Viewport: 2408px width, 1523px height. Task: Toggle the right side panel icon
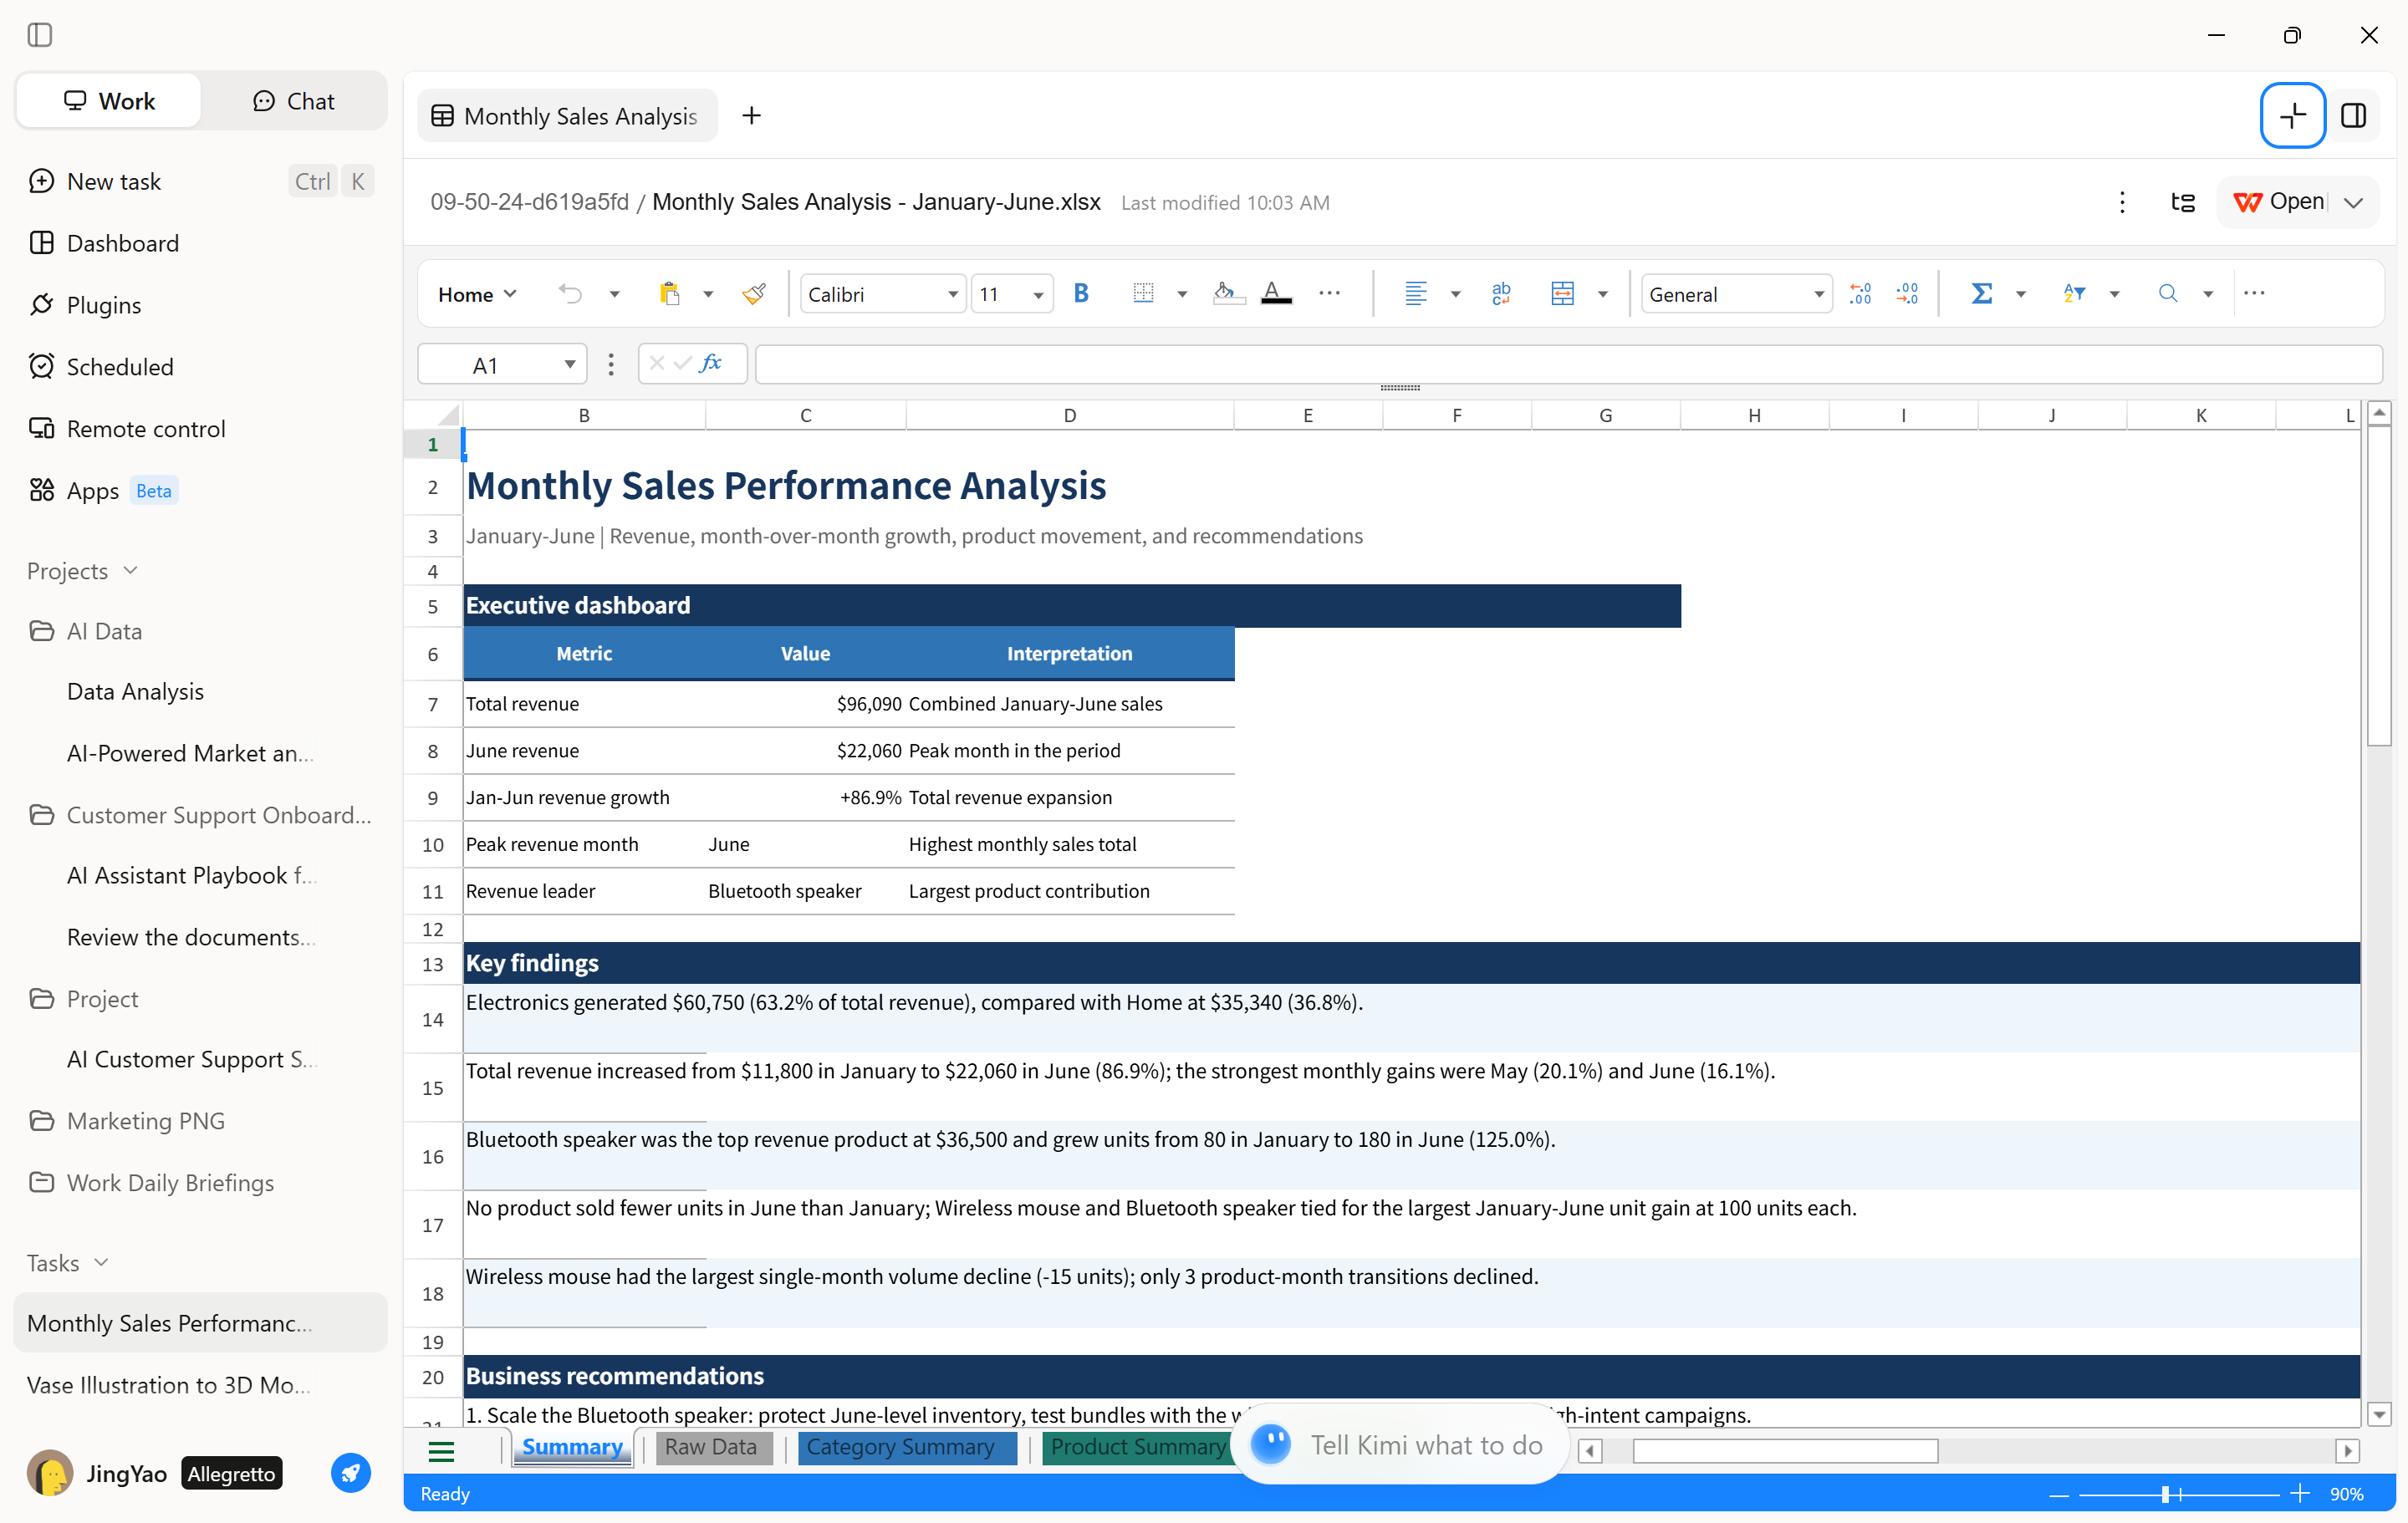2353,116
